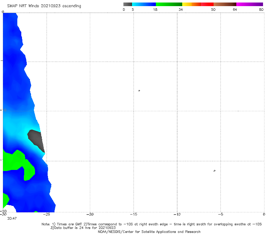Screen dimensions: 267x234
Task: Click the brown 50-64 segment of the color bar
Action: (x=225, y=4)
